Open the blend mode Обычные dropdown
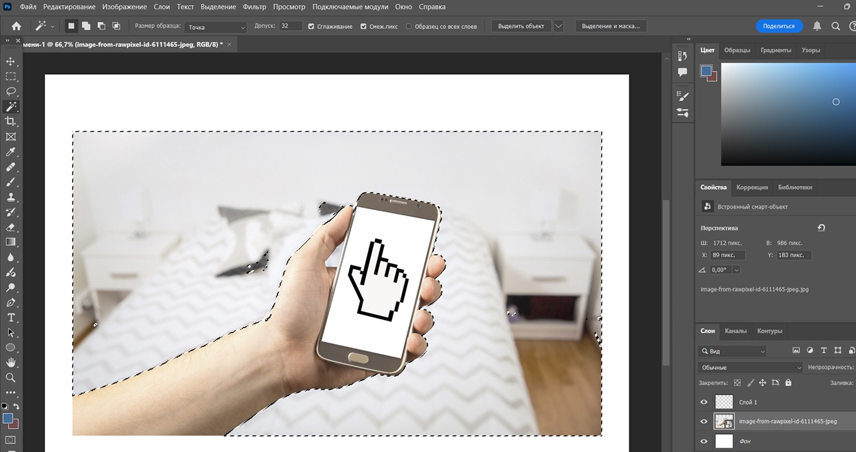The image size is (856, 452). 750,367
